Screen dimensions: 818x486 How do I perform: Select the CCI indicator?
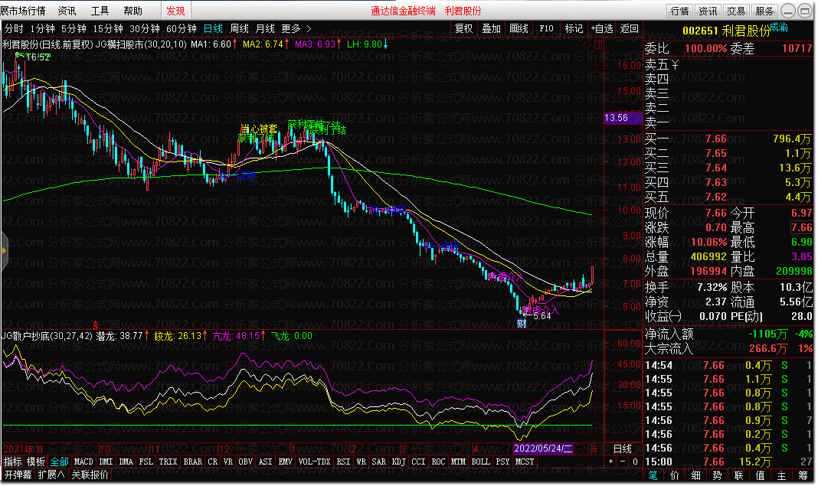(x=418, y=462)
